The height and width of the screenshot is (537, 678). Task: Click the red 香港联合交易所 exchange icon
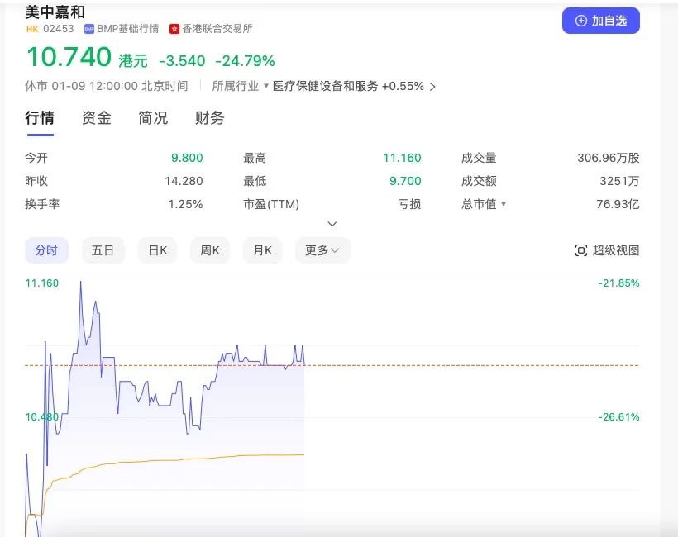175,27
